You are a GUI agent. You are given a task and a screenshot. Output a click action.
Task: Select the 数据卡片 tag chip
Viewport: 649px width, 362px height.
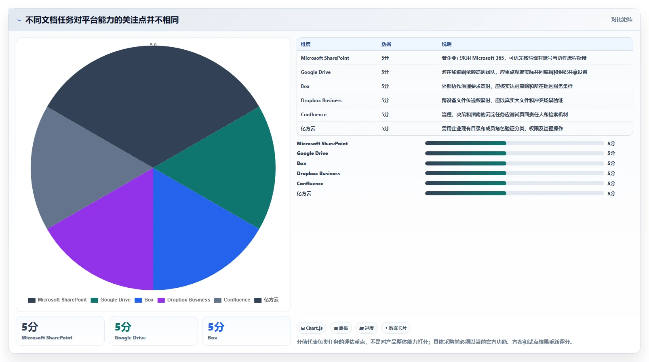(x=396, y=328)
